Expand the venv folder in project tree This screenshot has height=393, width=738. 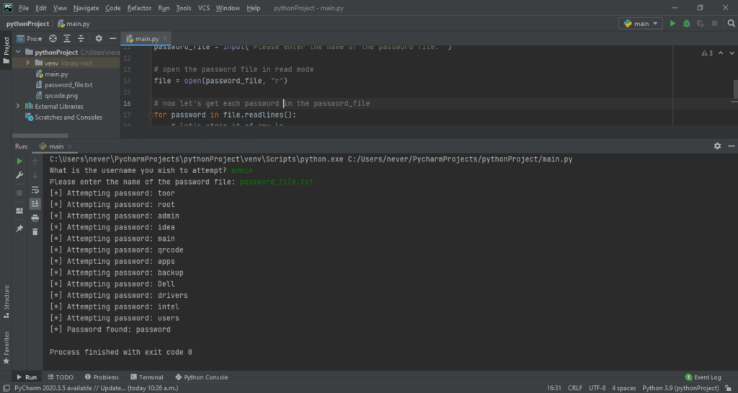[27, 63]
